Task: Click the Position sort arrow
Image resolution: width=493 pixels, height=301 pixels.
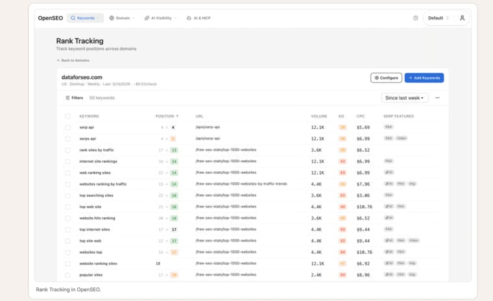Action: (x=177, y=116)
